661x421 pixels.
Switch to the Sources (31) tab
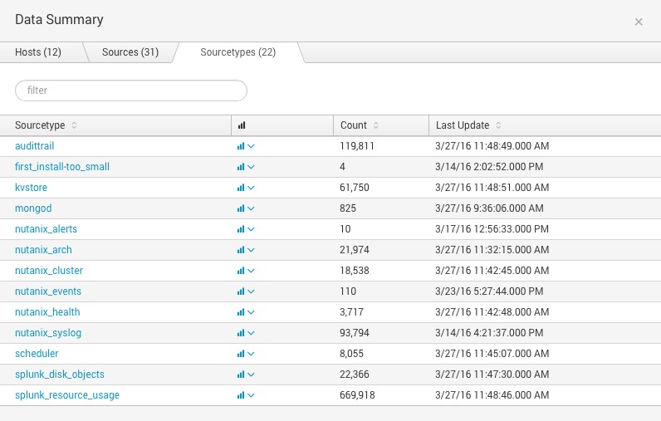[130, 52]
